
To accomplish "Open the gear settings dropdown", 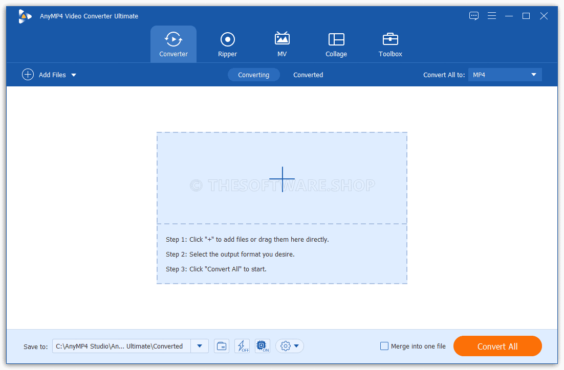I will (290, 346).
